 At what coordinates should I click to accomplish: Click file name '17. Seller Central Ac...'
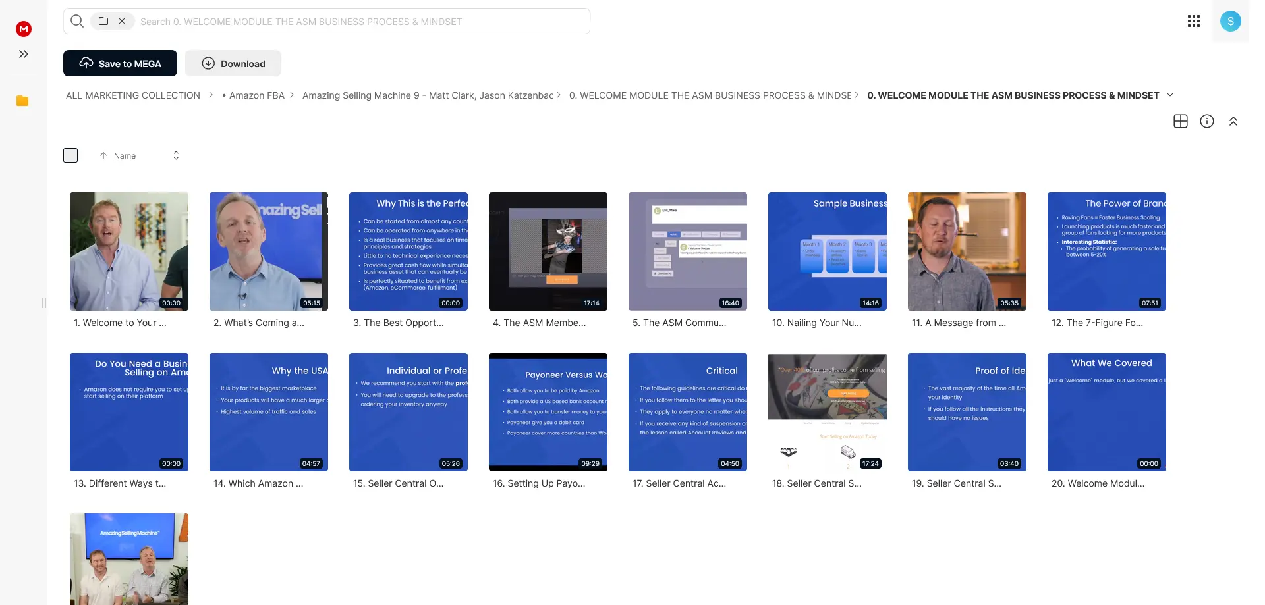pyautogui.click(x=679, y=483)
